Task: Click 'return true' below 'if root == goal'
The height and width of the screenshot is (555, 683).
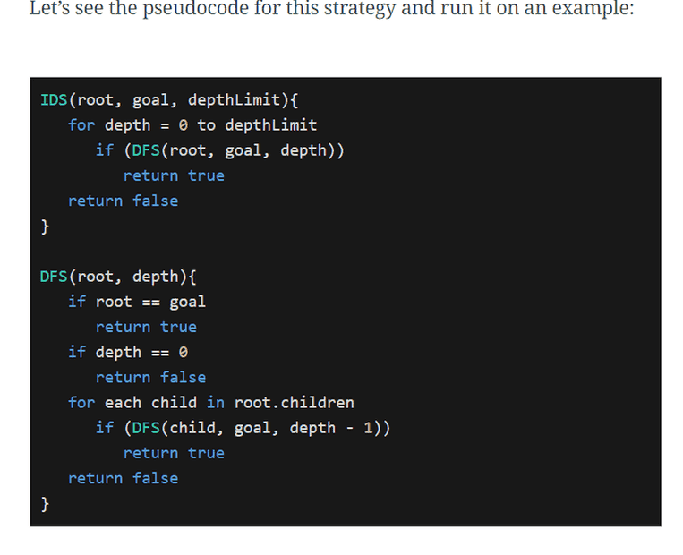Action: 146,327
